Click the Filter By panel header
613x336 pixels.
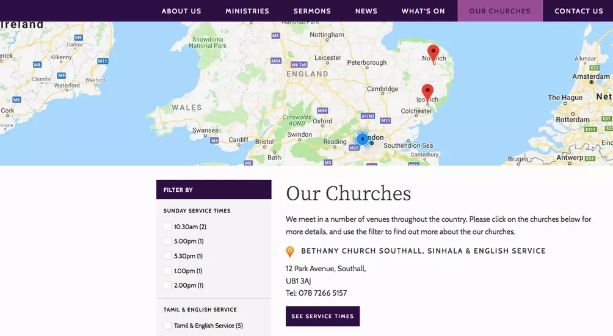(214, 190)
